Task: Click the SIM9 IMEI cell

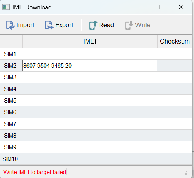Action: (90, 147)
